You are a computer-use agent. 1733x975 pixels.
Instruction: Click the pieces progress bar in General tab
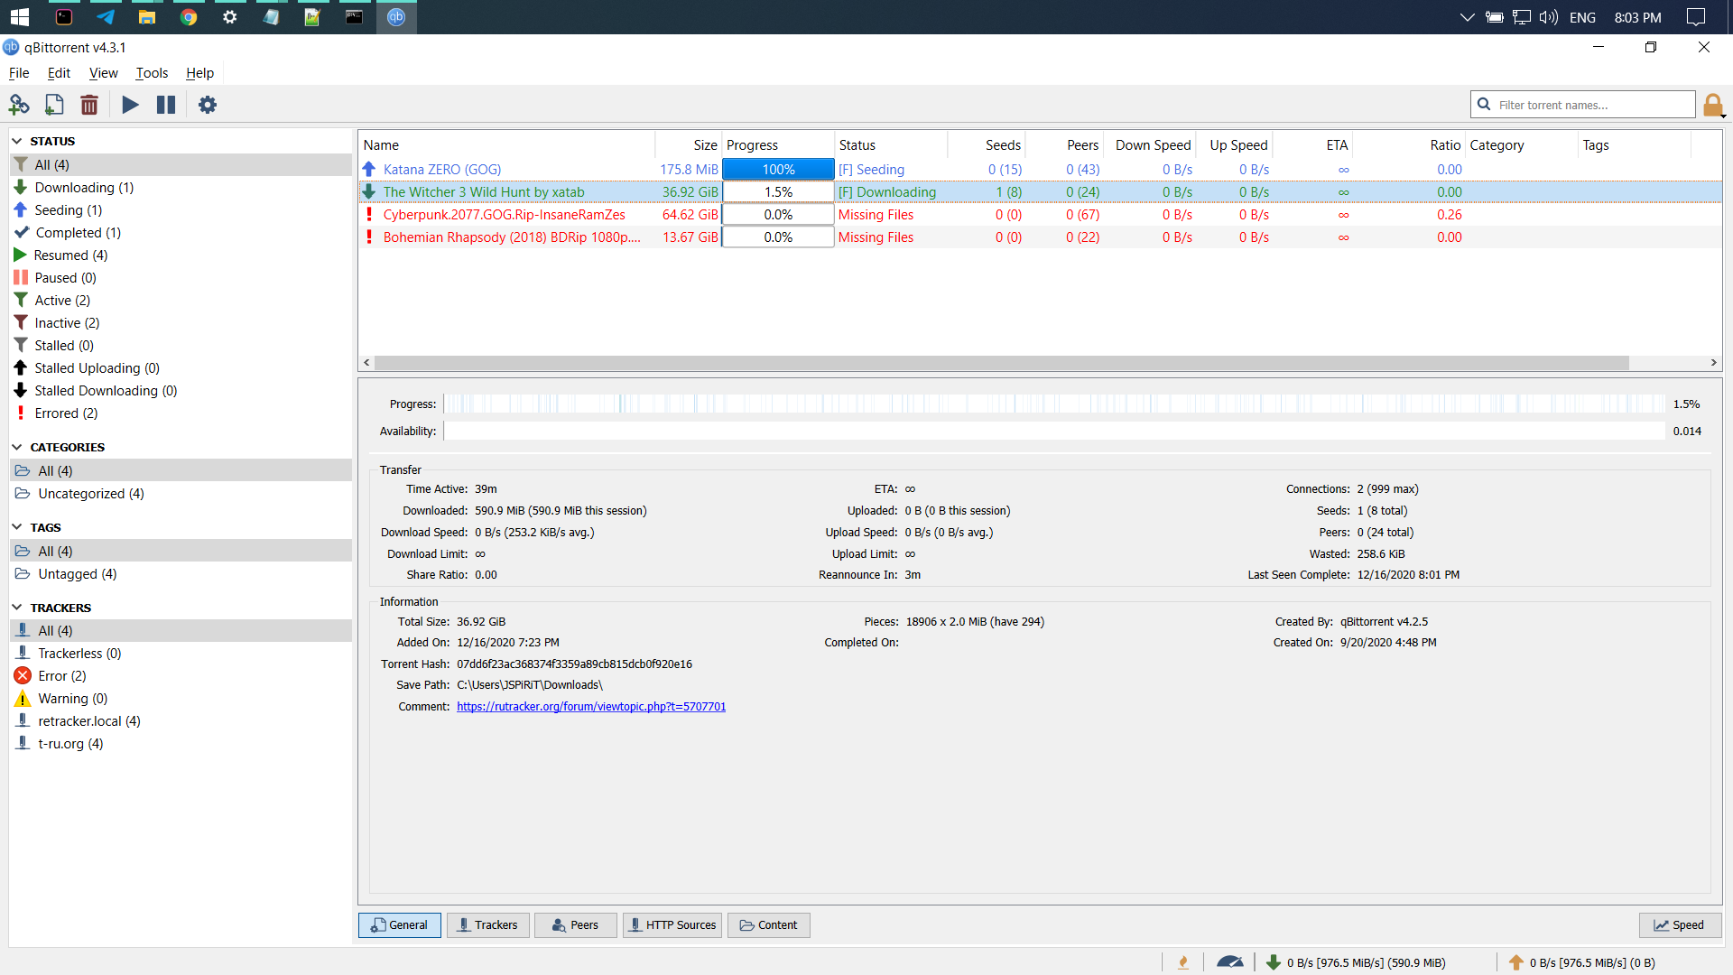[x=1054, y=404]
